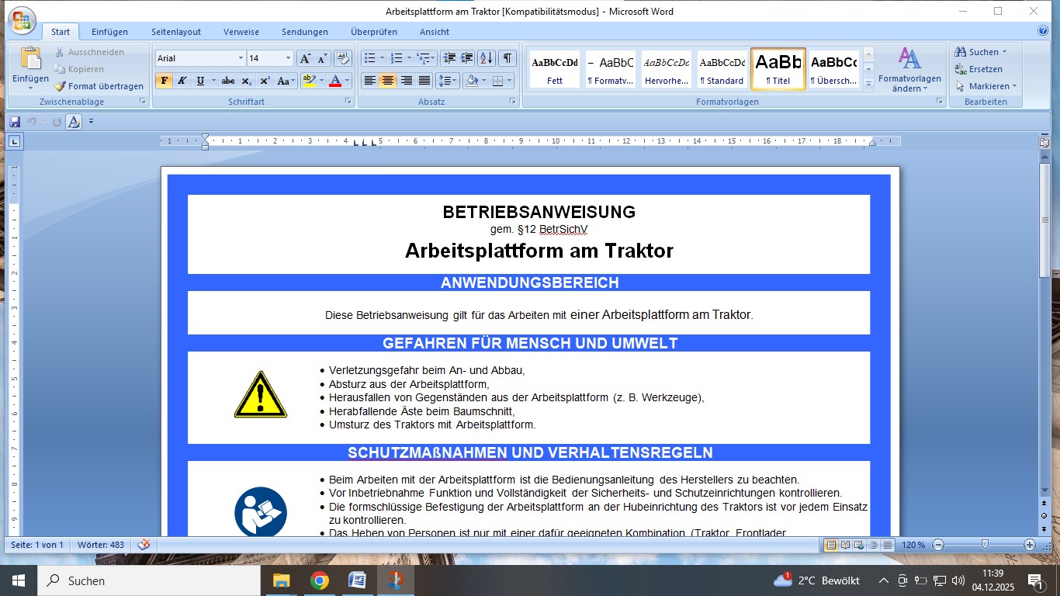Viewport: 1060px width, 596px height.
Task: Open Google Chrome from the taskbar
Action: click(319, 580)
